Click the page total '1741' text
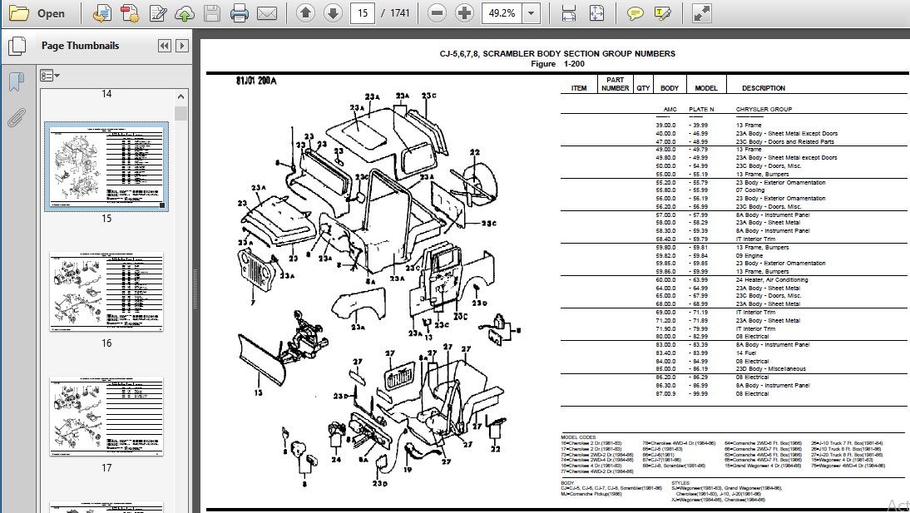Image resolution: width=910 pixels, height=513 pixels. pos(400,13)
